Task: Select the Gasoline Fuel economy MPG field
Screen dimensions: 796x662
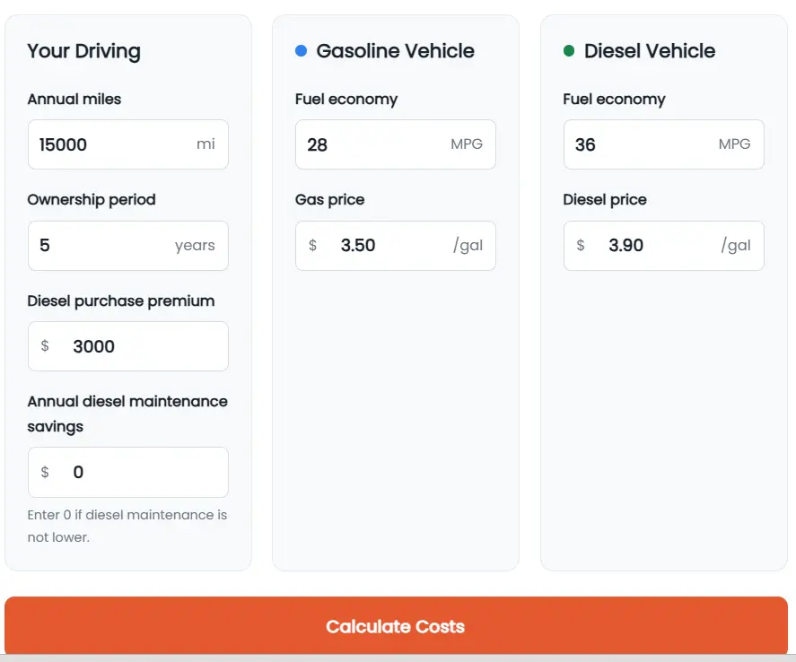Action: coord(396,144)
